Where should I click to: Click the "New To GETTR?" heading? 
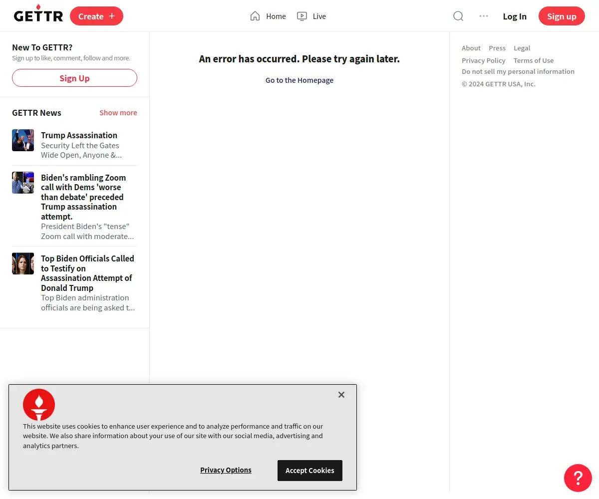pyautogui.click(x=42, y=47)
